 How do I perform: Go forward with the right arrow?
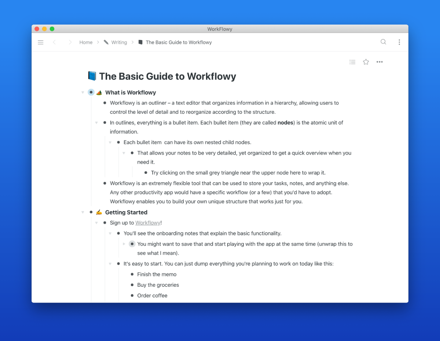pyautogui.click(x=70, y=42)
